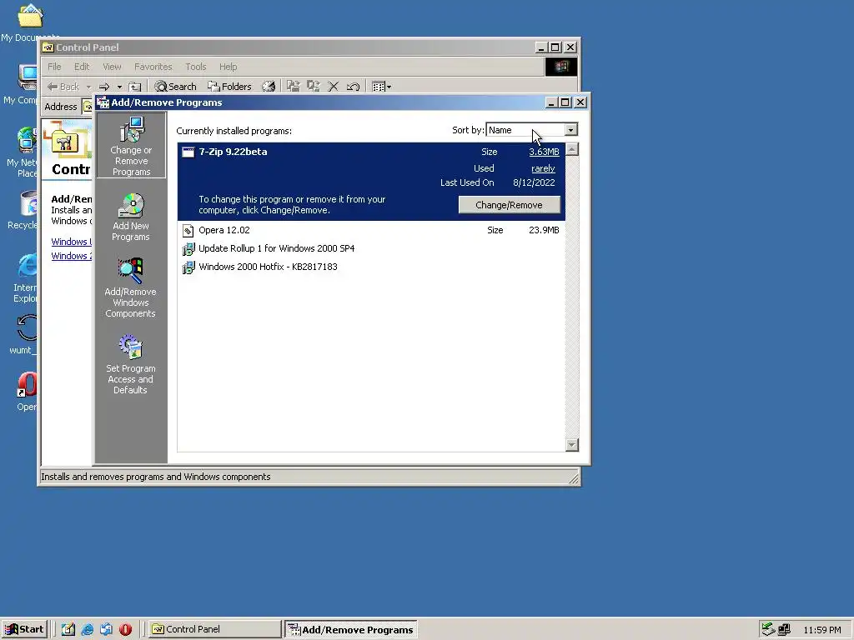
Task: Click Show Desktop quick launch icon
Action: coord(68,630)
